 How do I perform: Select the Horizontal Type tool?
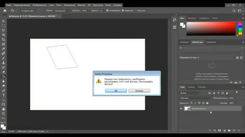[3, 95]
